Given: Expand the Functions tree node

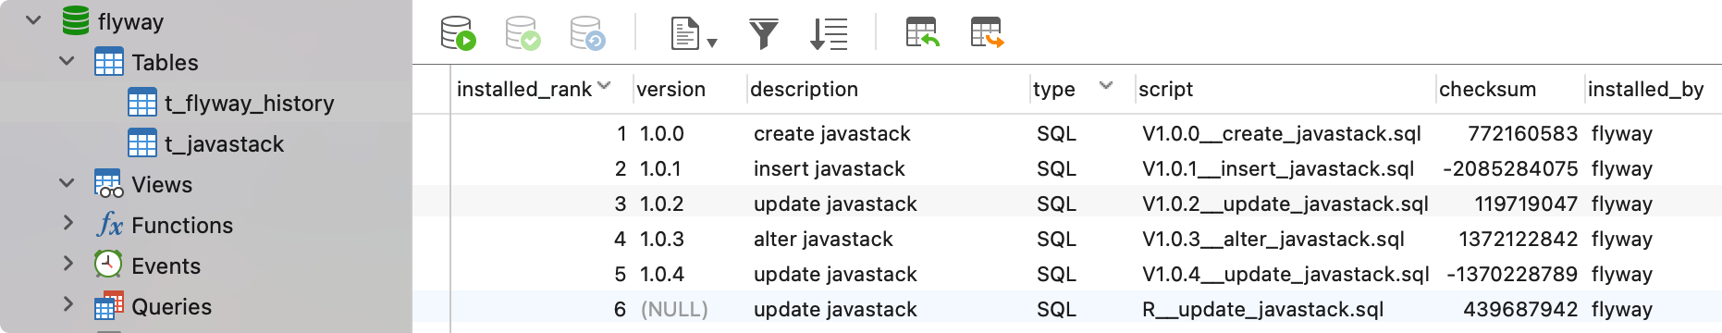Looking at the screenshot, I should (x=67, y=224).
